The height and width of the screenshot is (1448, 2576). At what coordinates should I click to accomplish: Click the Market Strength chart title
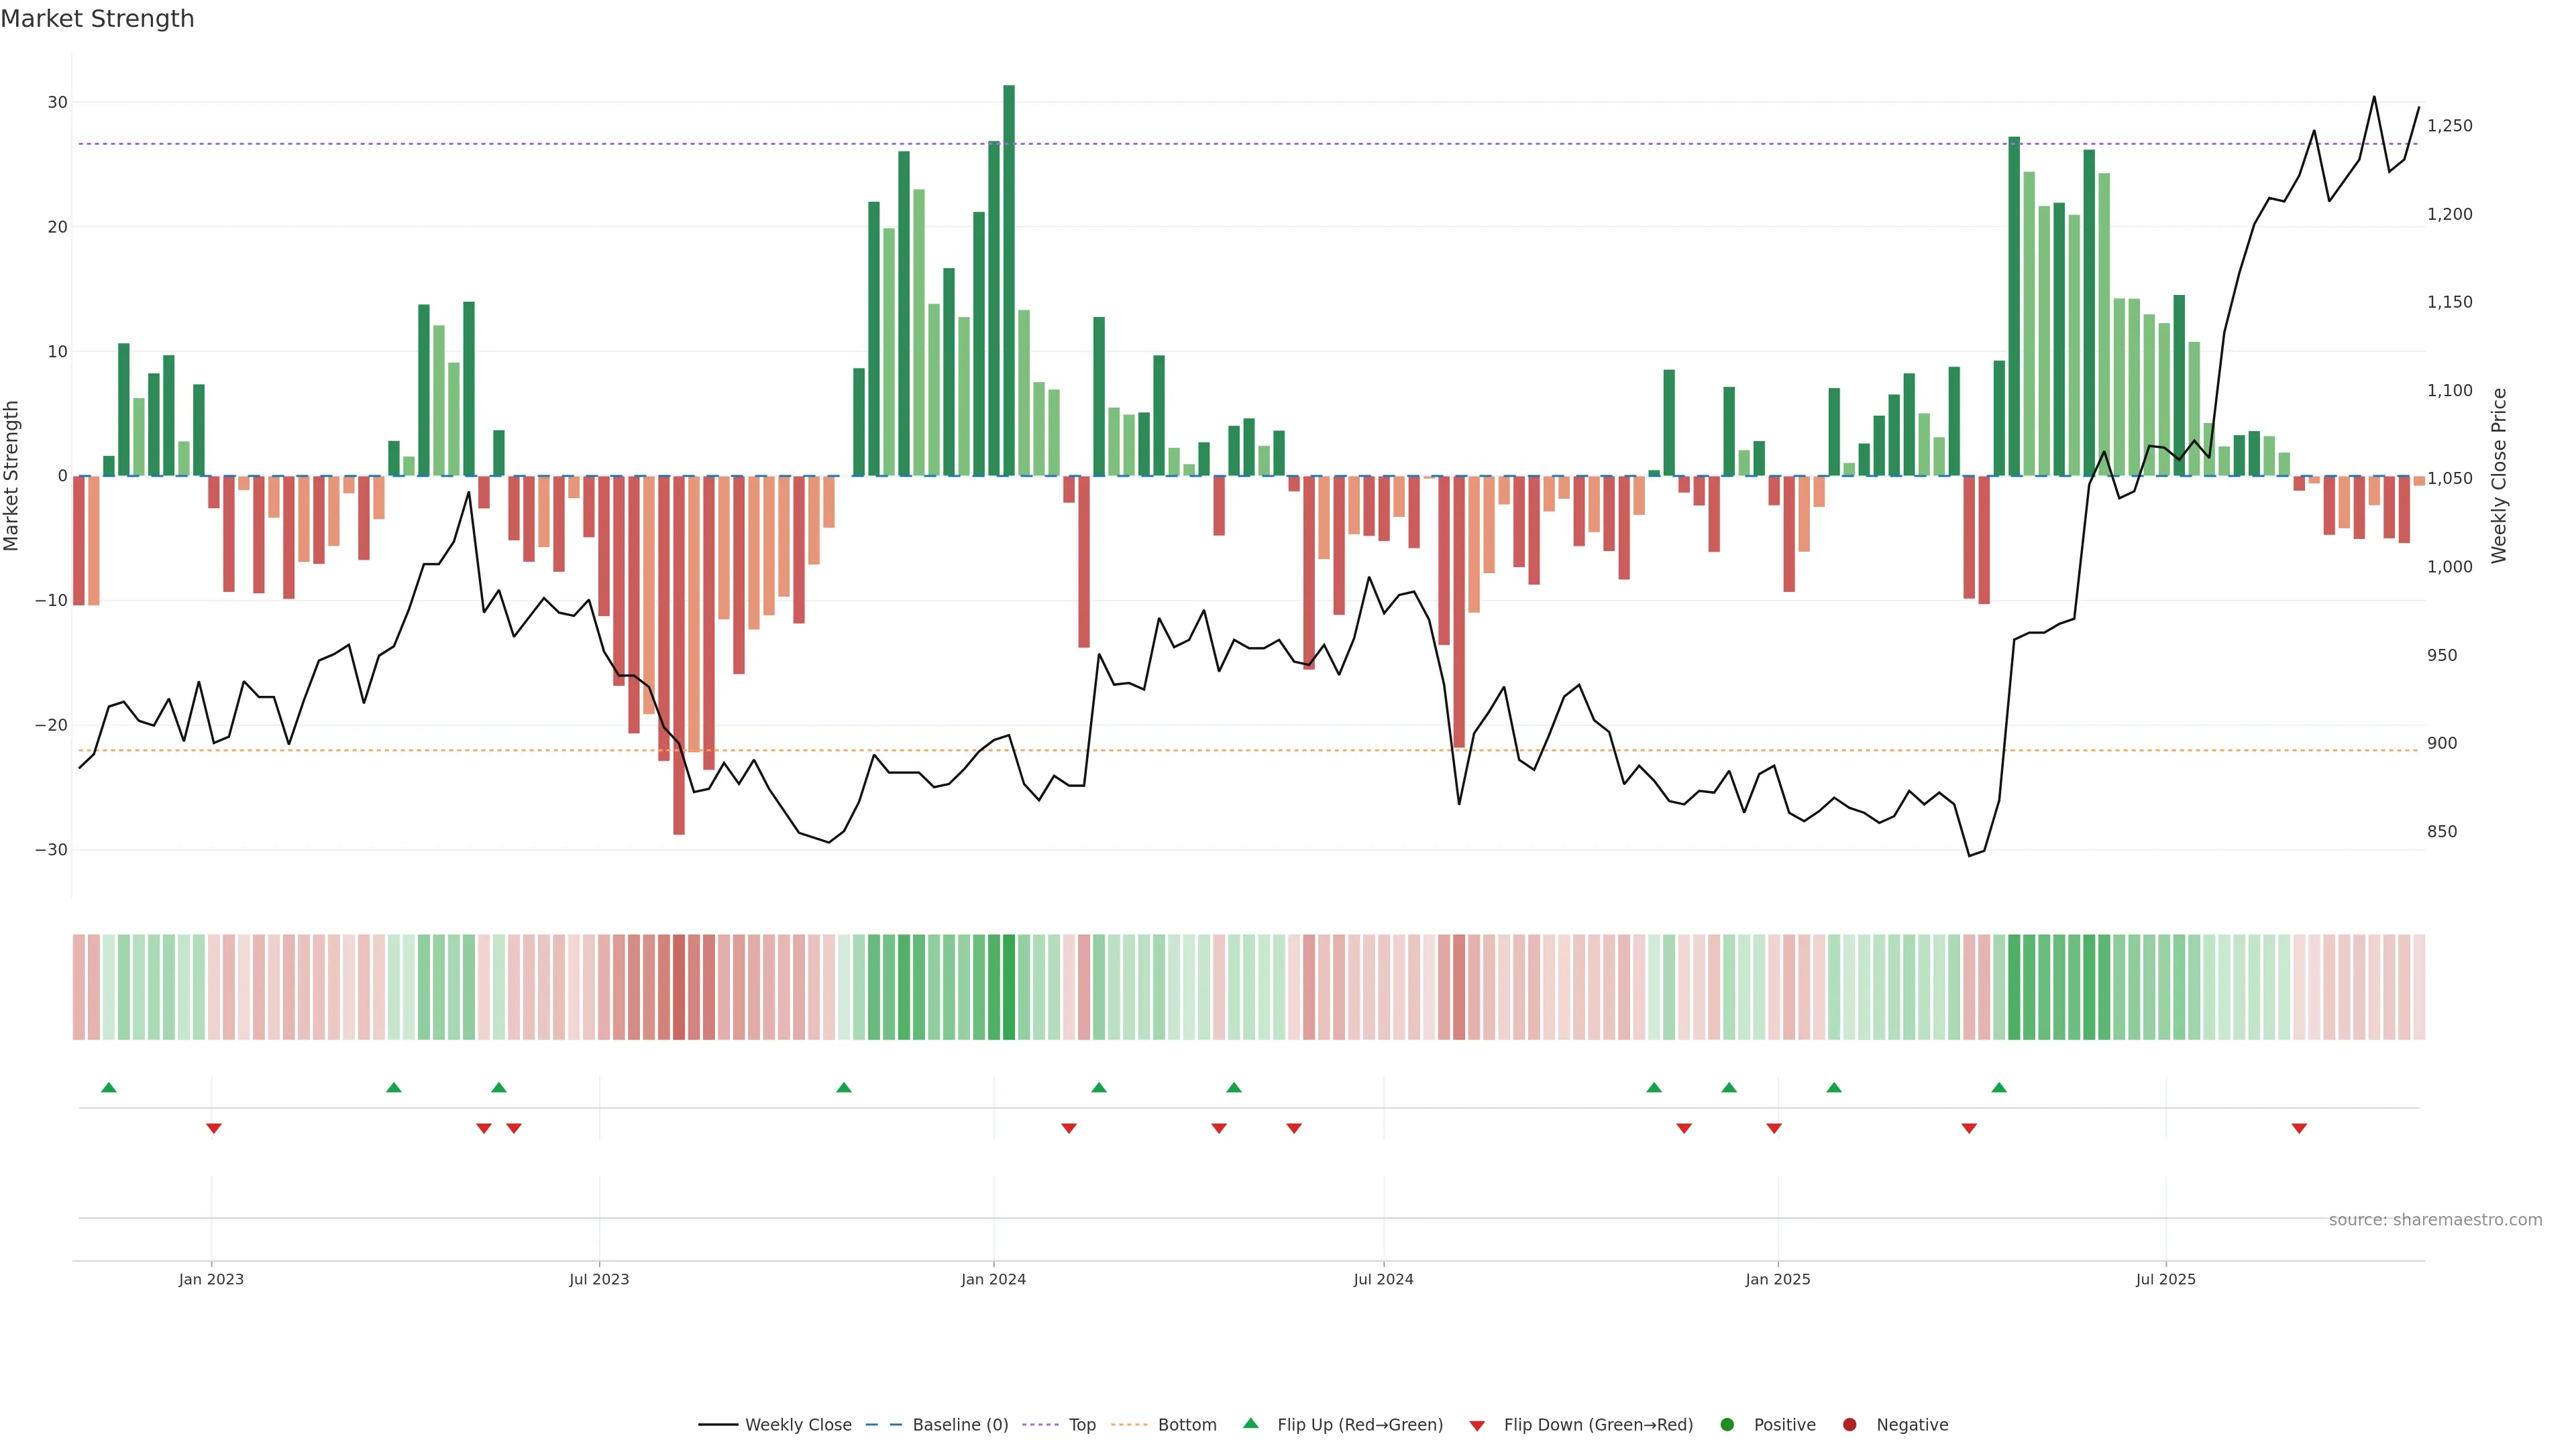coord(97,19)
